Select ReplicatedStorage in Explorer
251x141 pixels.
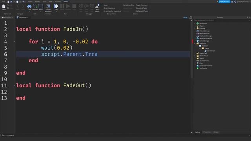[x=206, y=36]
